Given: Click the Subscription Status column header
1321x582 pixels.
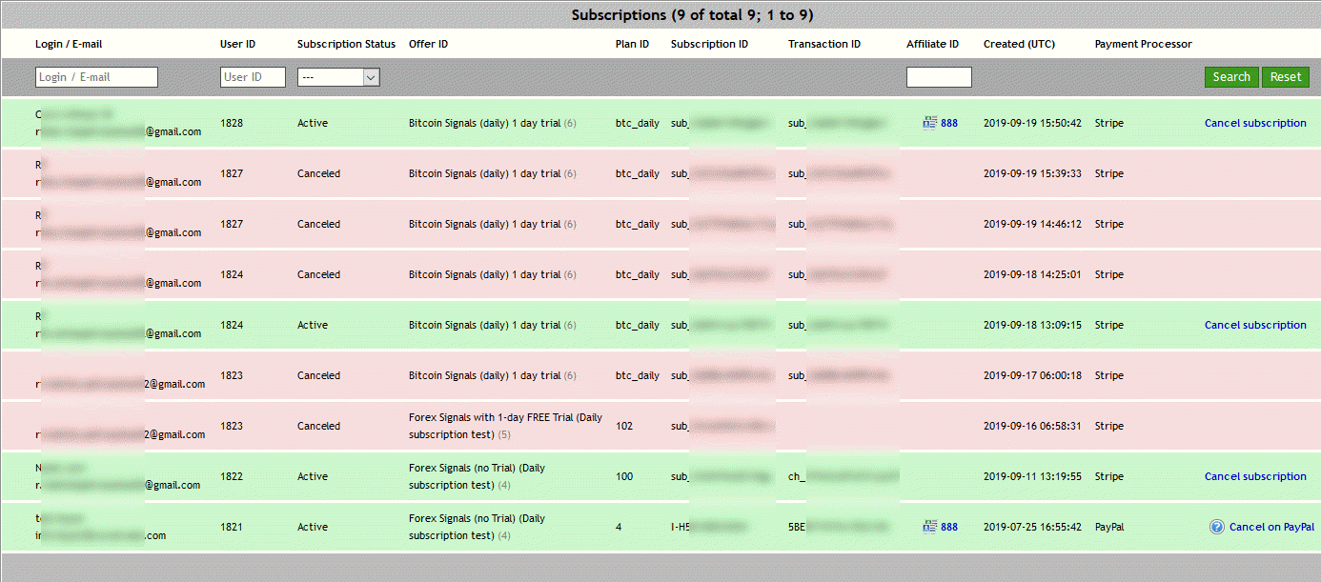Looking at the screenshot, I should pos(346,44).
